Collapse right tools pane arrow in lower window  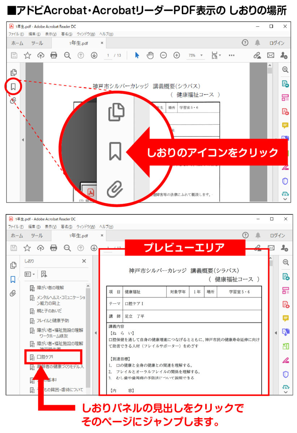point(275,333)
